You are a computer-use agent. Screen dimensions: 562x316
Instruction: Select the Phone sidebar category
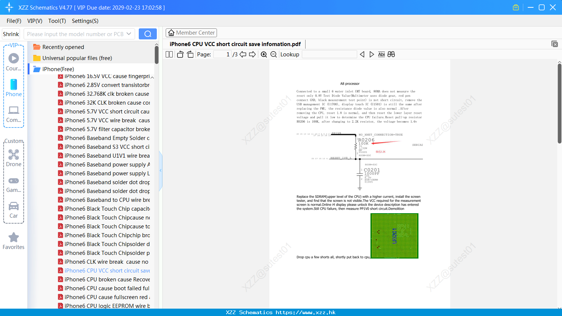coord(14,88)
